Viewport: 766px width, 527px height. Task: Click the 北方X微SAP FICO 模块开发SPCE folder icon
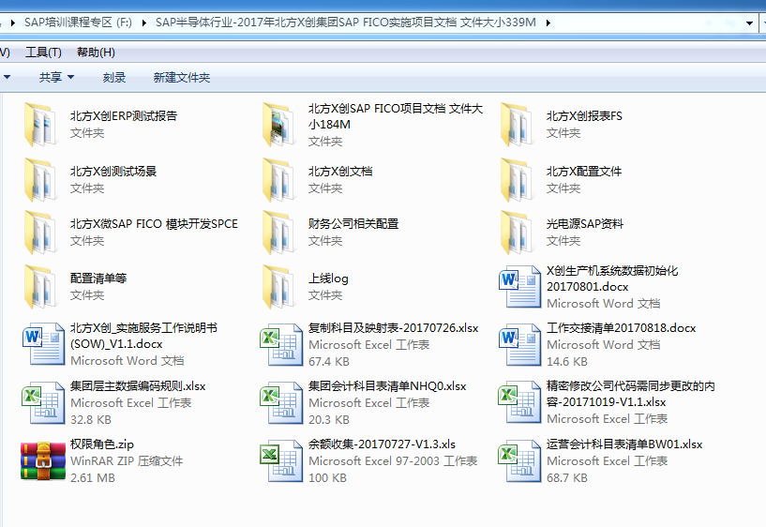[x=41, y=232]
